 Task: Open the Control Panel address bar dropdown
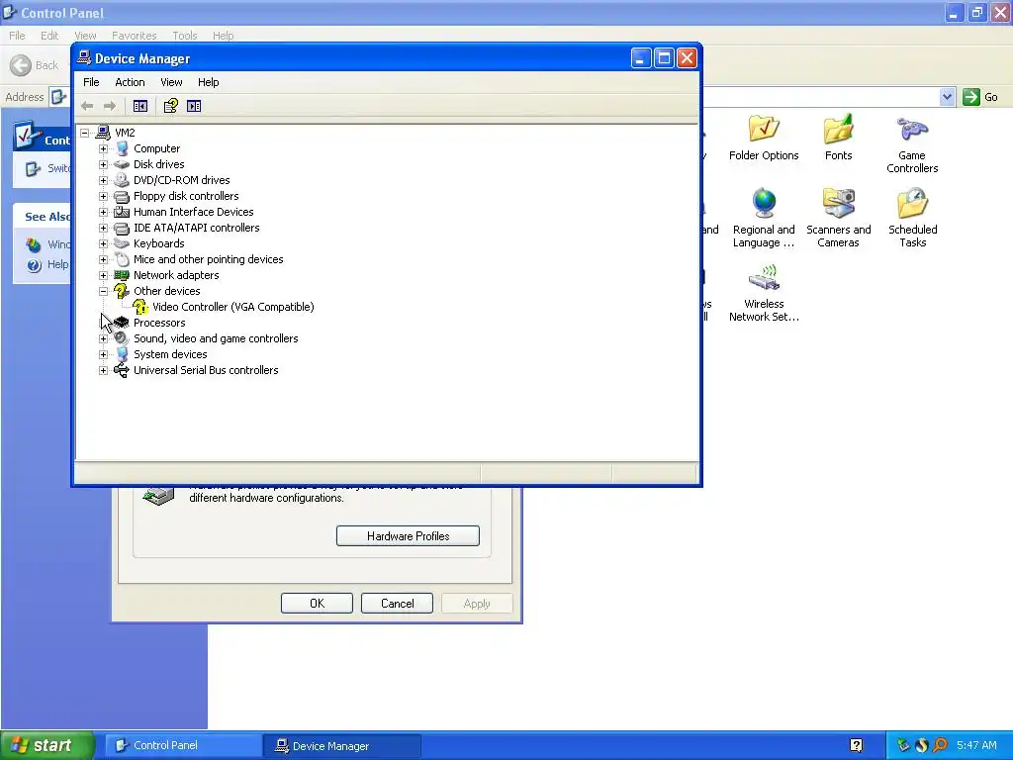pos(947,97)
